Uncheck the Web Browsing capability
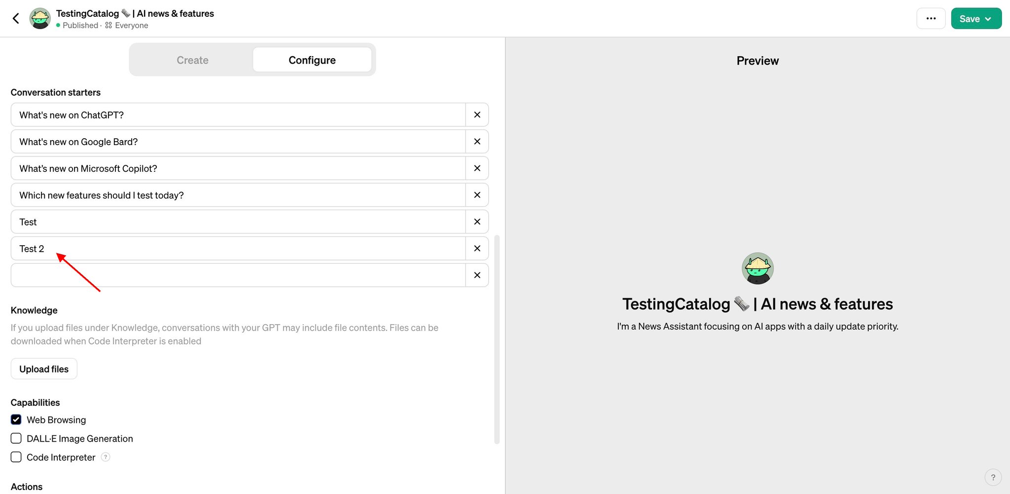The width and height of the screenshot is (1010, 494). (x=16, y=419)
